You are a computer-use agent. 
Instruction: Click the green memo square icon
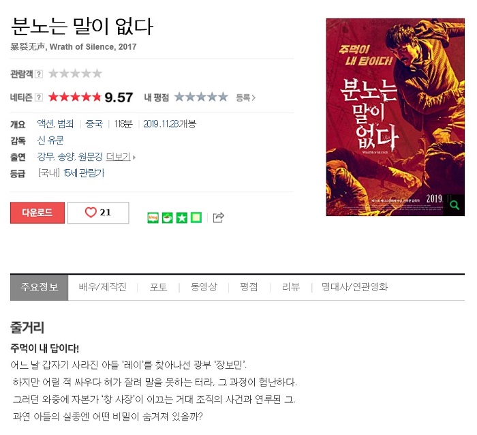(x=196, y=217)
